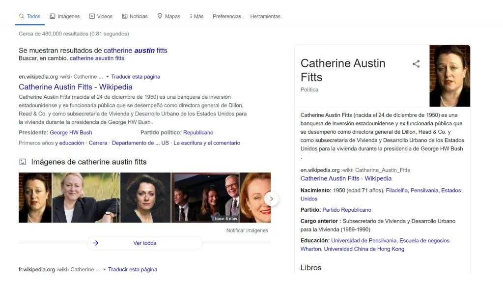Open the Más menu
The image size is (503, 283).
(196, 16)
